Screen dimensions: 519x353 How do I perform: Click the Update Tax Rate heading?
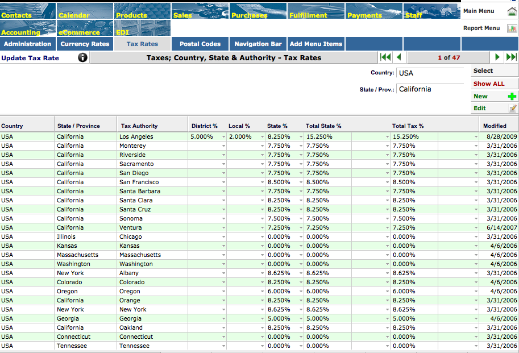pos(30,58)
